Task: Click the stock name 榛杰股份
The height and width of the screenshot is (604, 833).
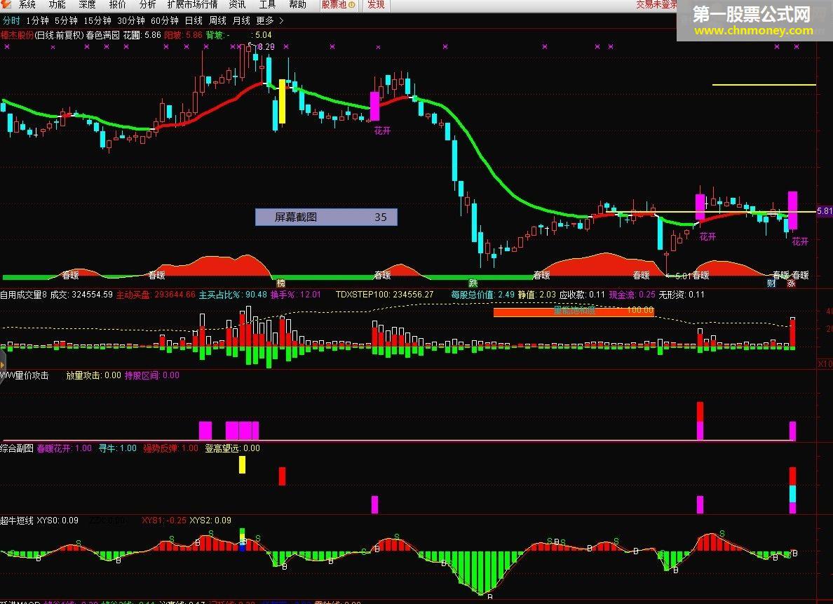Action: click(17, 35)
